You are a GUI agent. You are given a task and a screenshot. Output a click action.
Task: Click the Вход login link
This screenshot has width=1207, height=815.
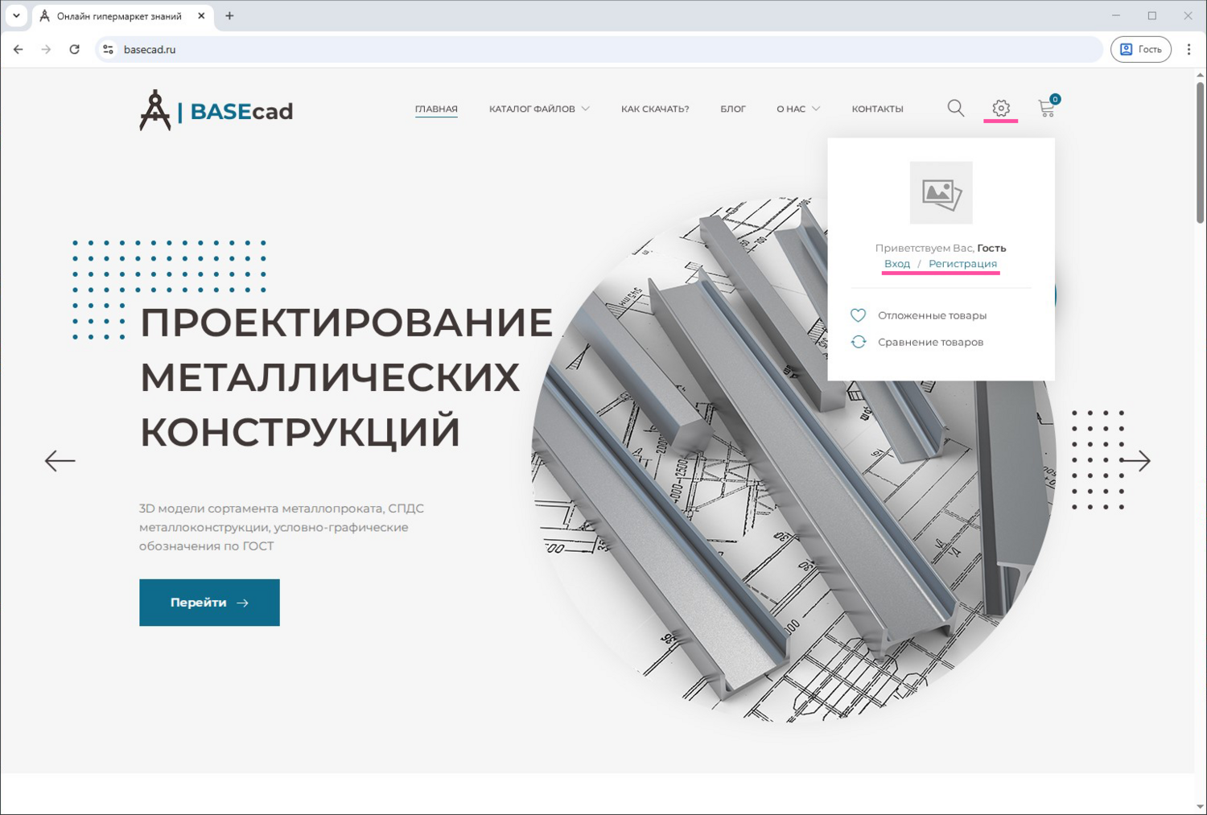[x=896, y=264]
